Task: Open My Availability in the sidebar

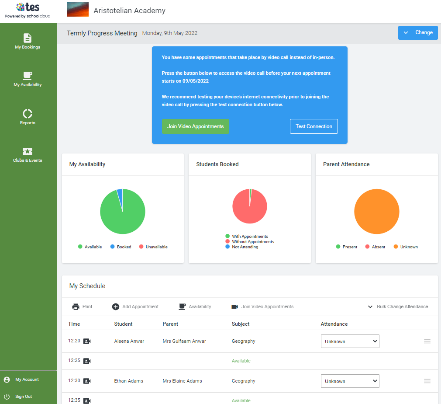Action: tap(28, 79)
